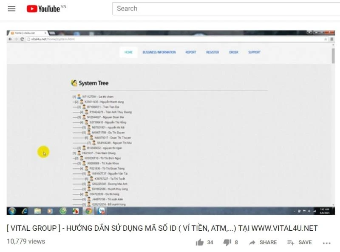
Task: Click the VITAL GROUP video title text
Action: coord(162,228)
